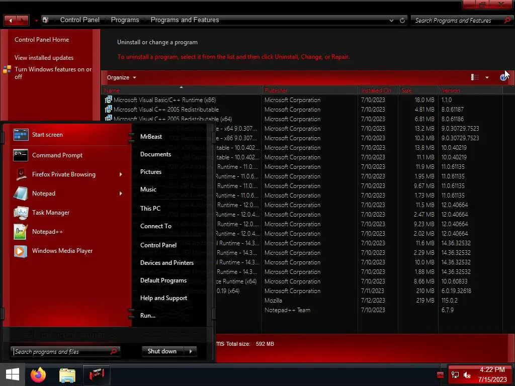The image size is (515, 386).
Task: Sort by the Version column header
Action: [470, 90]
